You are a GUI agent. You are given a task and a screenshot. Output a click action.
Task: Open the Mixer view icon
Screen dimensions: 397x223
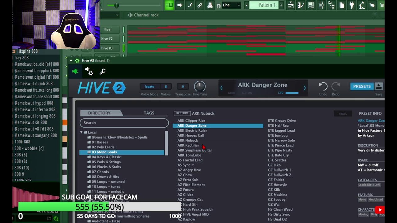321,5
